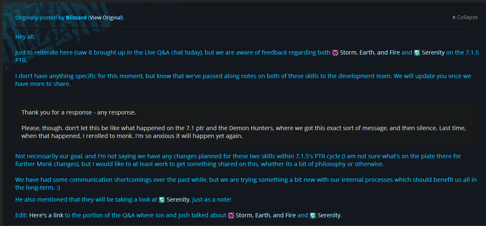Open the Storm, Earth, and Fire link in the first paragraph
The image size is (486, 226).
(x=370, y=52)
